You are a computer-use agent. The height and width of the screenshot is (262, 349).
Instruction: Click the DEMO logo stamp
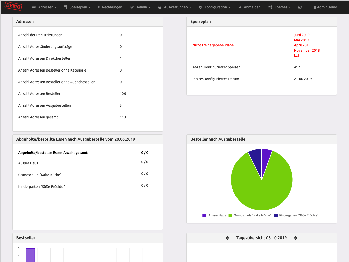[13, 6]
